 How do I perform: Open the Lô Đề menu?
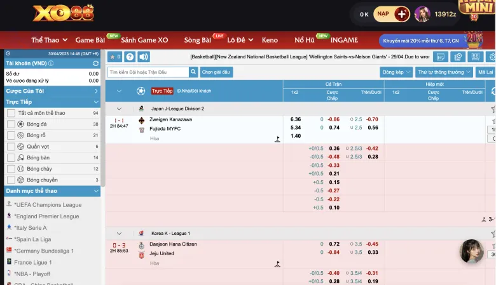point(240,40)
